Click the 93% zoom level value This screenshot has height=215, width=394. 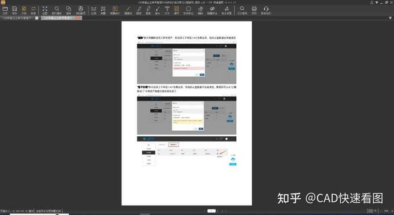[386, 211]
